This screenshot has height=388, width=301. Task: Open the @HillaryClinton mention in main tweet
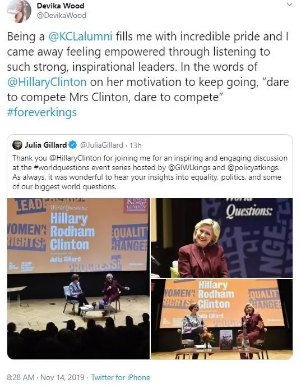point(47,82)
